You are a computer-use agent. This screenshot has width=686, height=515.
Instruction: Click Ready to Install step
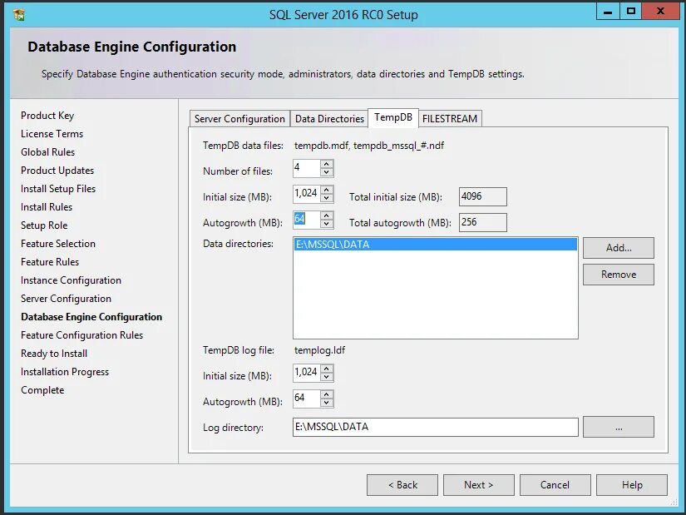pos(54,354)
